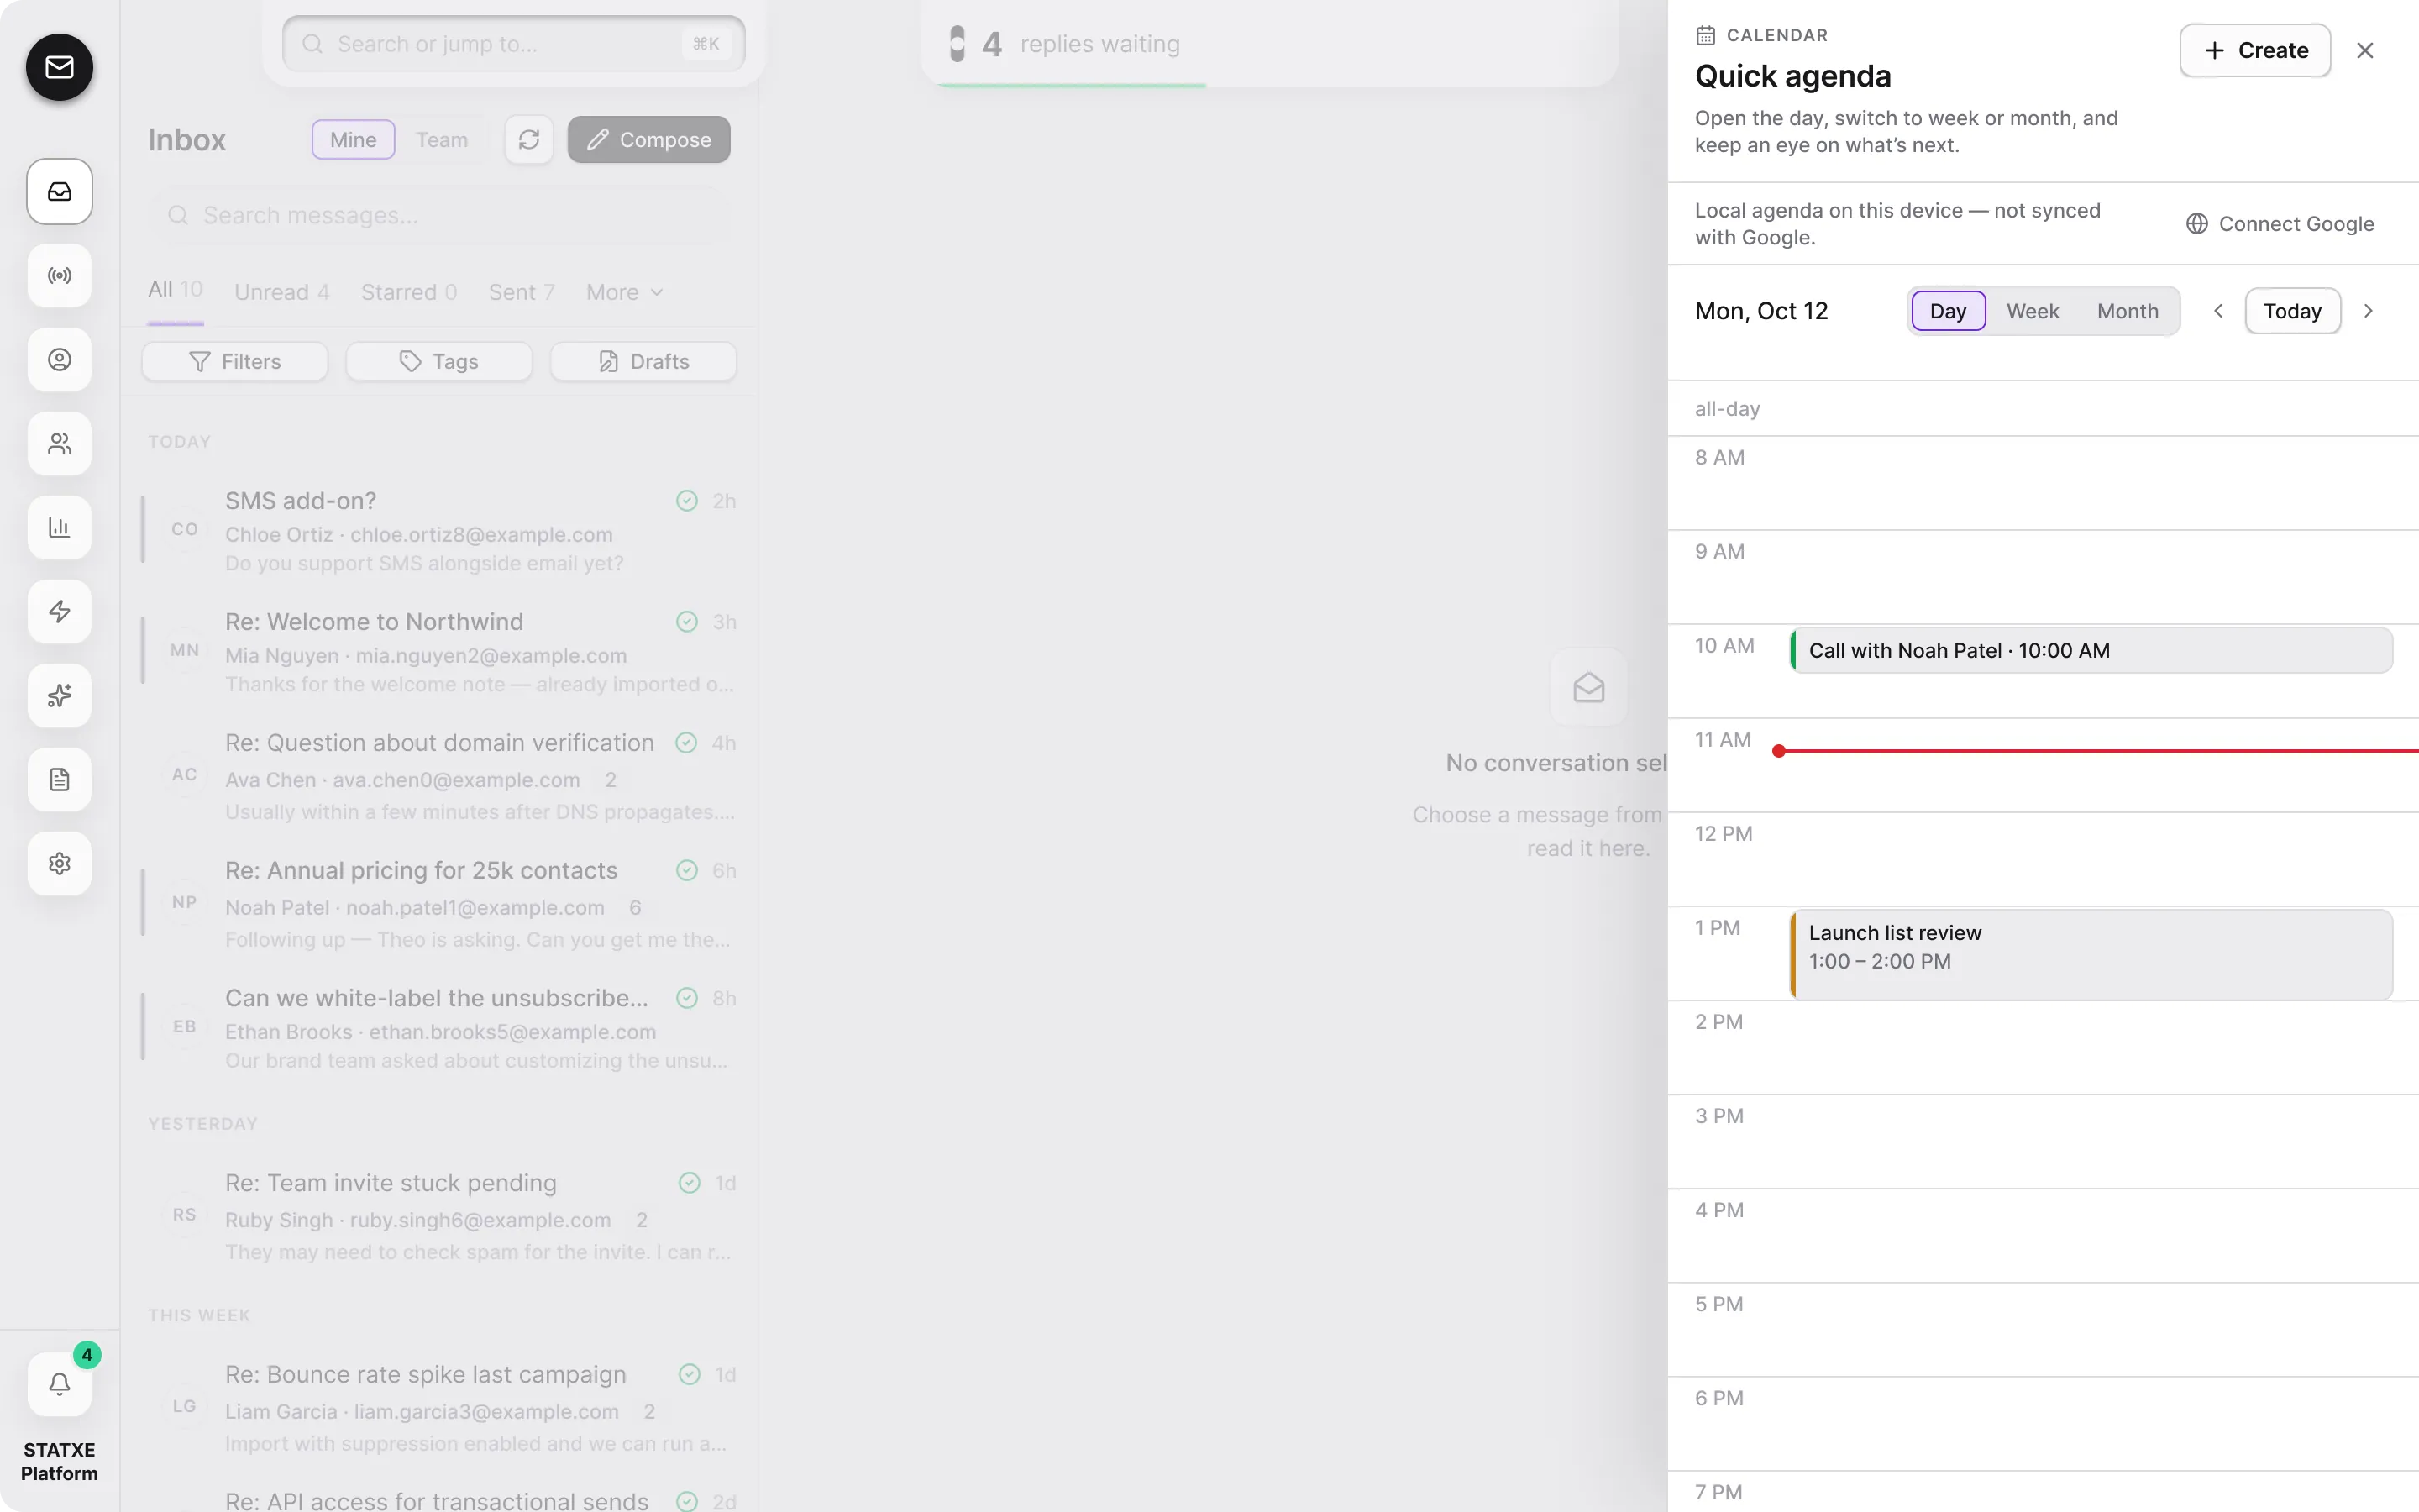Click the Compose button
The height and width of the screenshot is (1512, 2419).
pyautogui.click(x=648, y=140)
